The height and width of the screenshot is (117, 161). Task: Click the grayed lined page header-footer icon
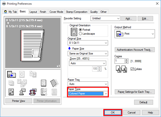[54, 92]
